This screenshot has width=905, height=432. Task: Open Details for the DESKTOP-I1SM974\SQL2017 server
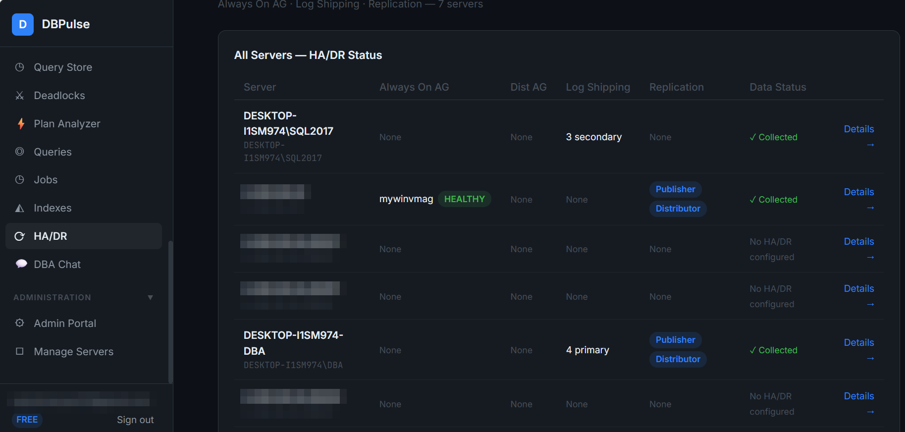[859, 136]
